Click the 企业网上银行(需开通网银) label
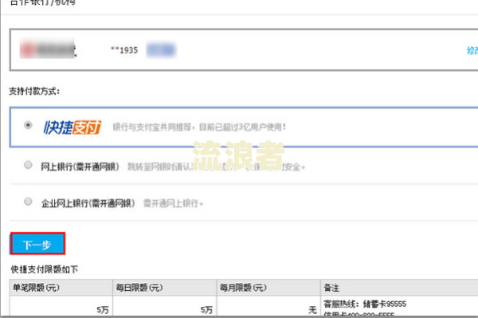This screenshot has width=478, height=318. coord(88,203)
